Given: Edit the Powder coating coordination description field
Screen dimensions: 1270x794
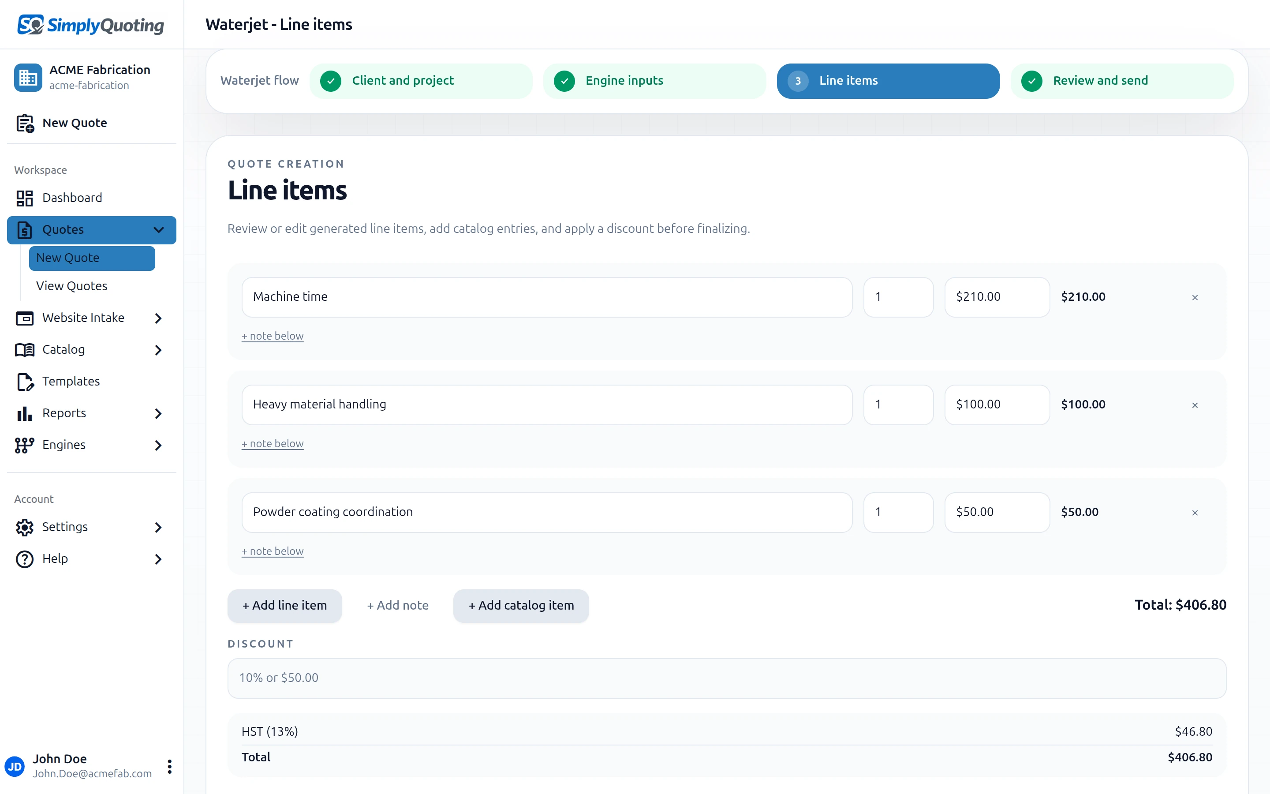Looking at the screenshot, I should (547, 513).
